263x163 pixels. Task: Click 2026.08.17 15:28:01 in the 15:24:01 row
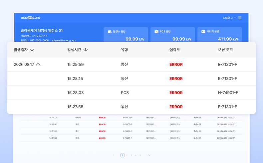(x=226, y=118)
